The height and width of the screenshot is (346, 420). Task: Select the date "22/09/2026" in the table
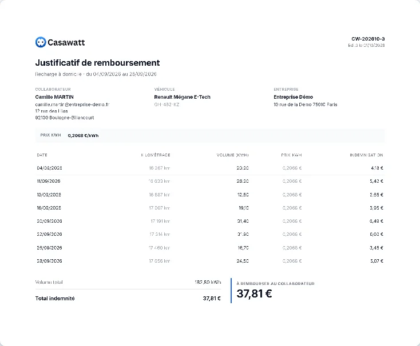(49, 234)
